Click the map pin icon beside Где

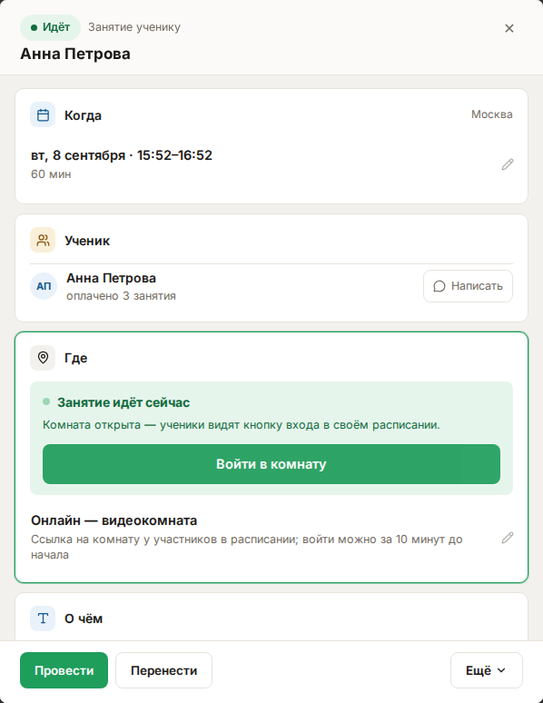[x=43, y=358]
